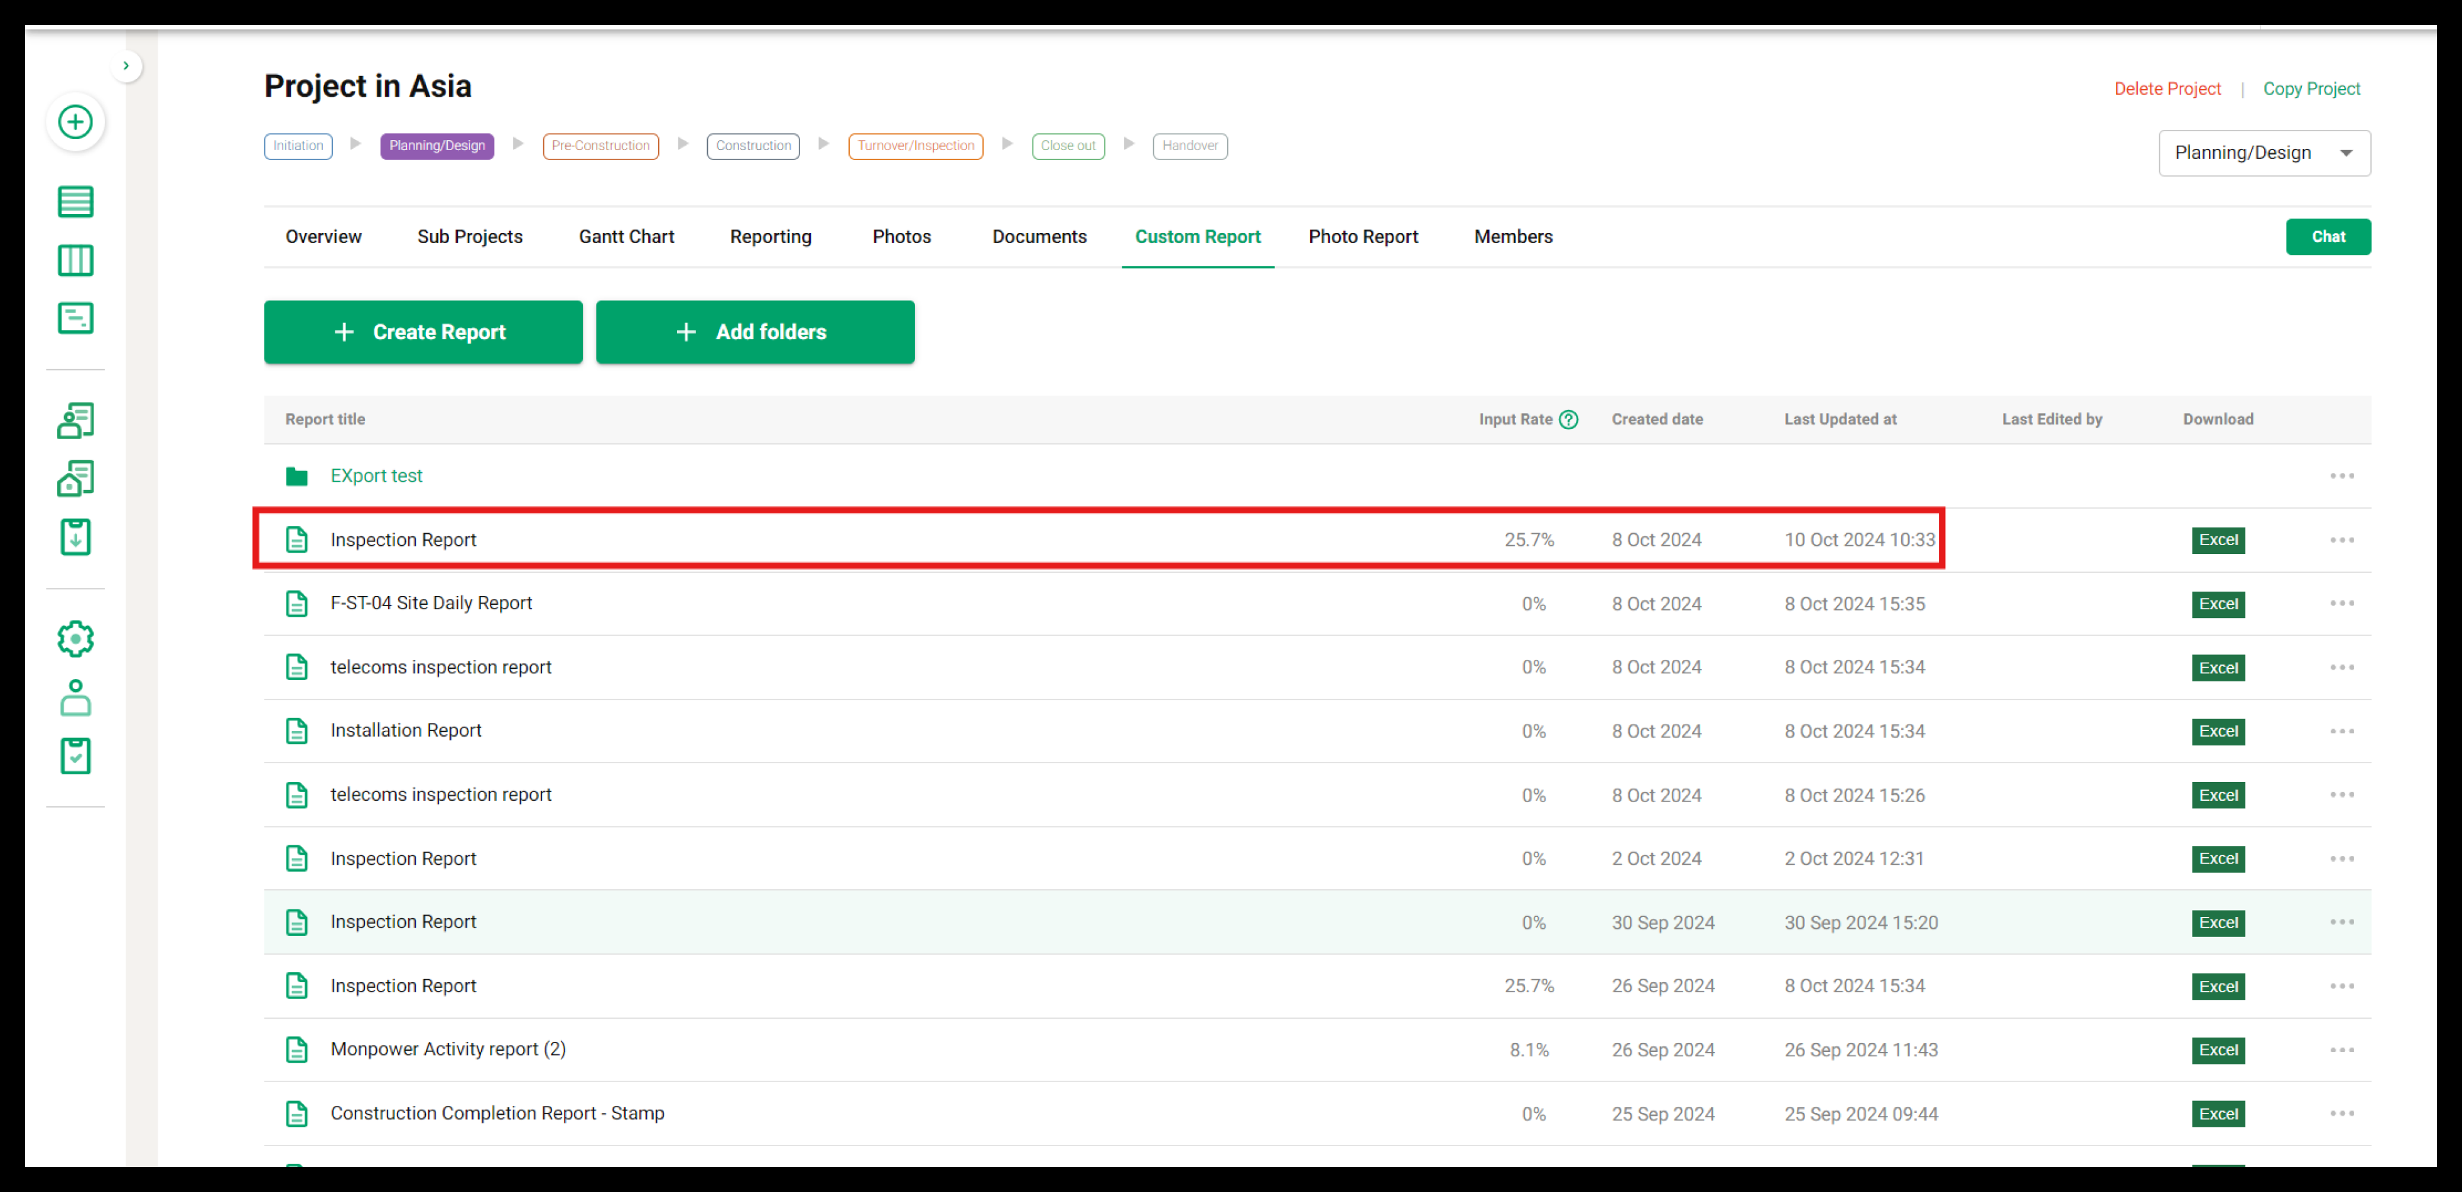2462x1192 pixels.
Task: Open the list view sidebar icon
Action: [x=75, y=202]
